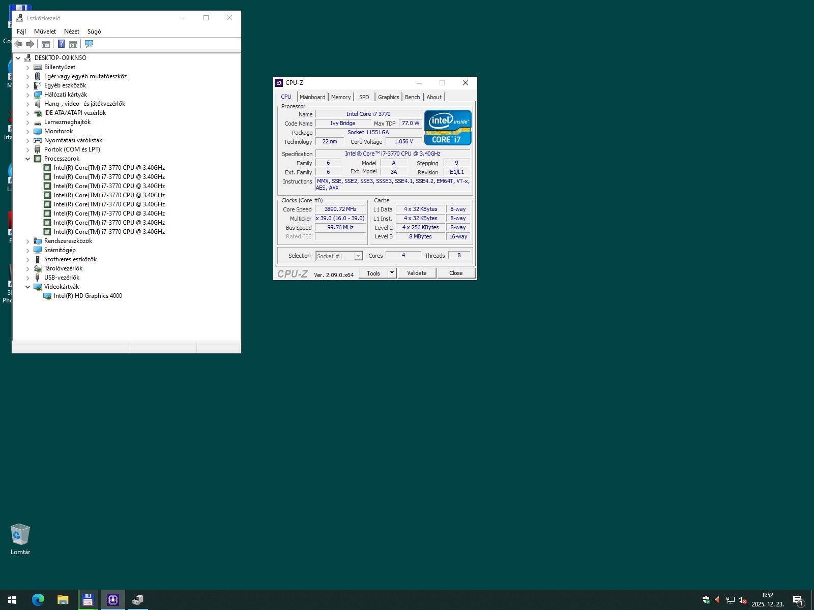Viewport: 814px width, 610px height.
Task: Toggle the console tree toolbar icon
Action: coord(46,44)
